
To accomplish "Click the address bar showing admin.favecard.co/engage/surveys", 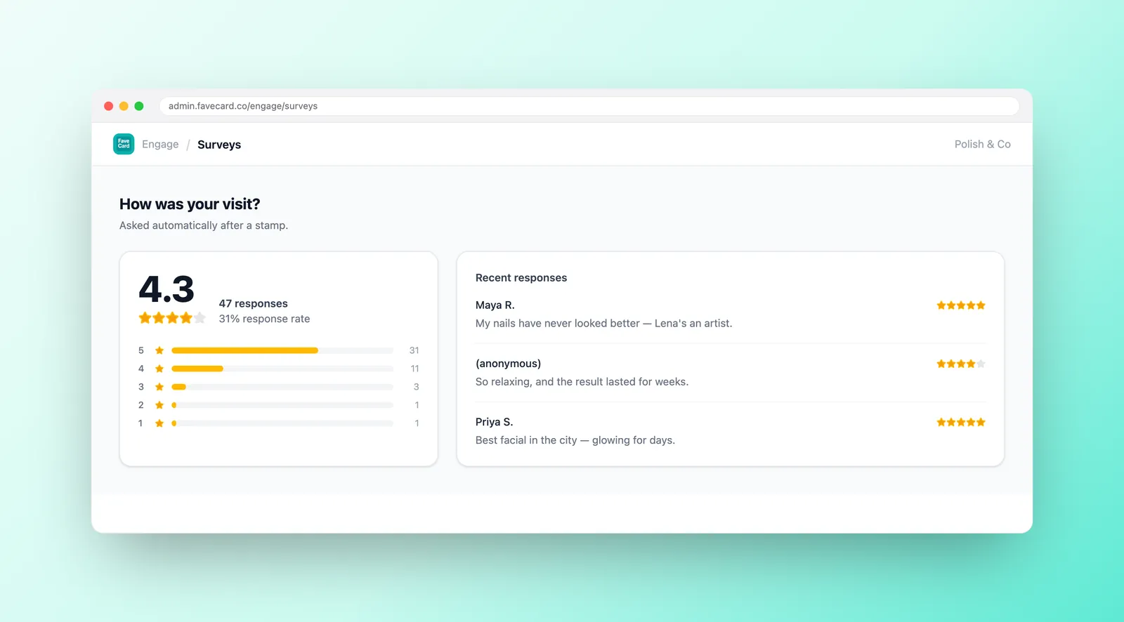I will 589,106.
